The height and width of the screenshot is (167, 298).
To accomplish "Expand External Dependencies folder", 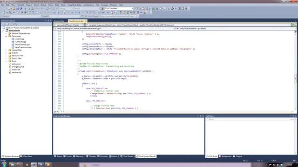I will point(6,33).
